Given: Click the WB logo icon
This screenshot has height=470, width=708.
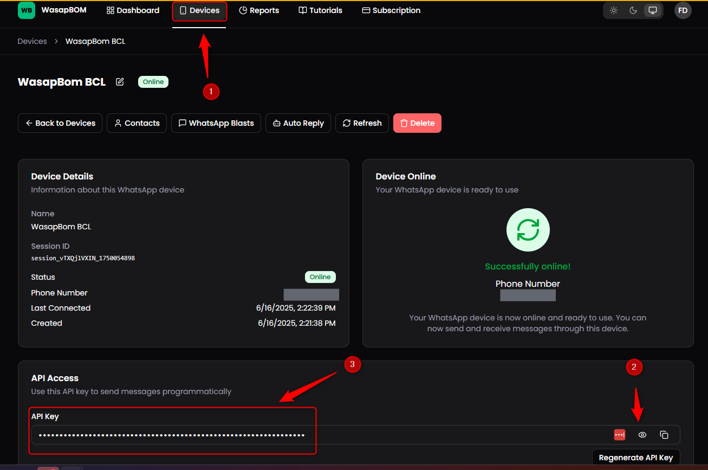Looking at the screenshot, I should [x=27, y=10].
